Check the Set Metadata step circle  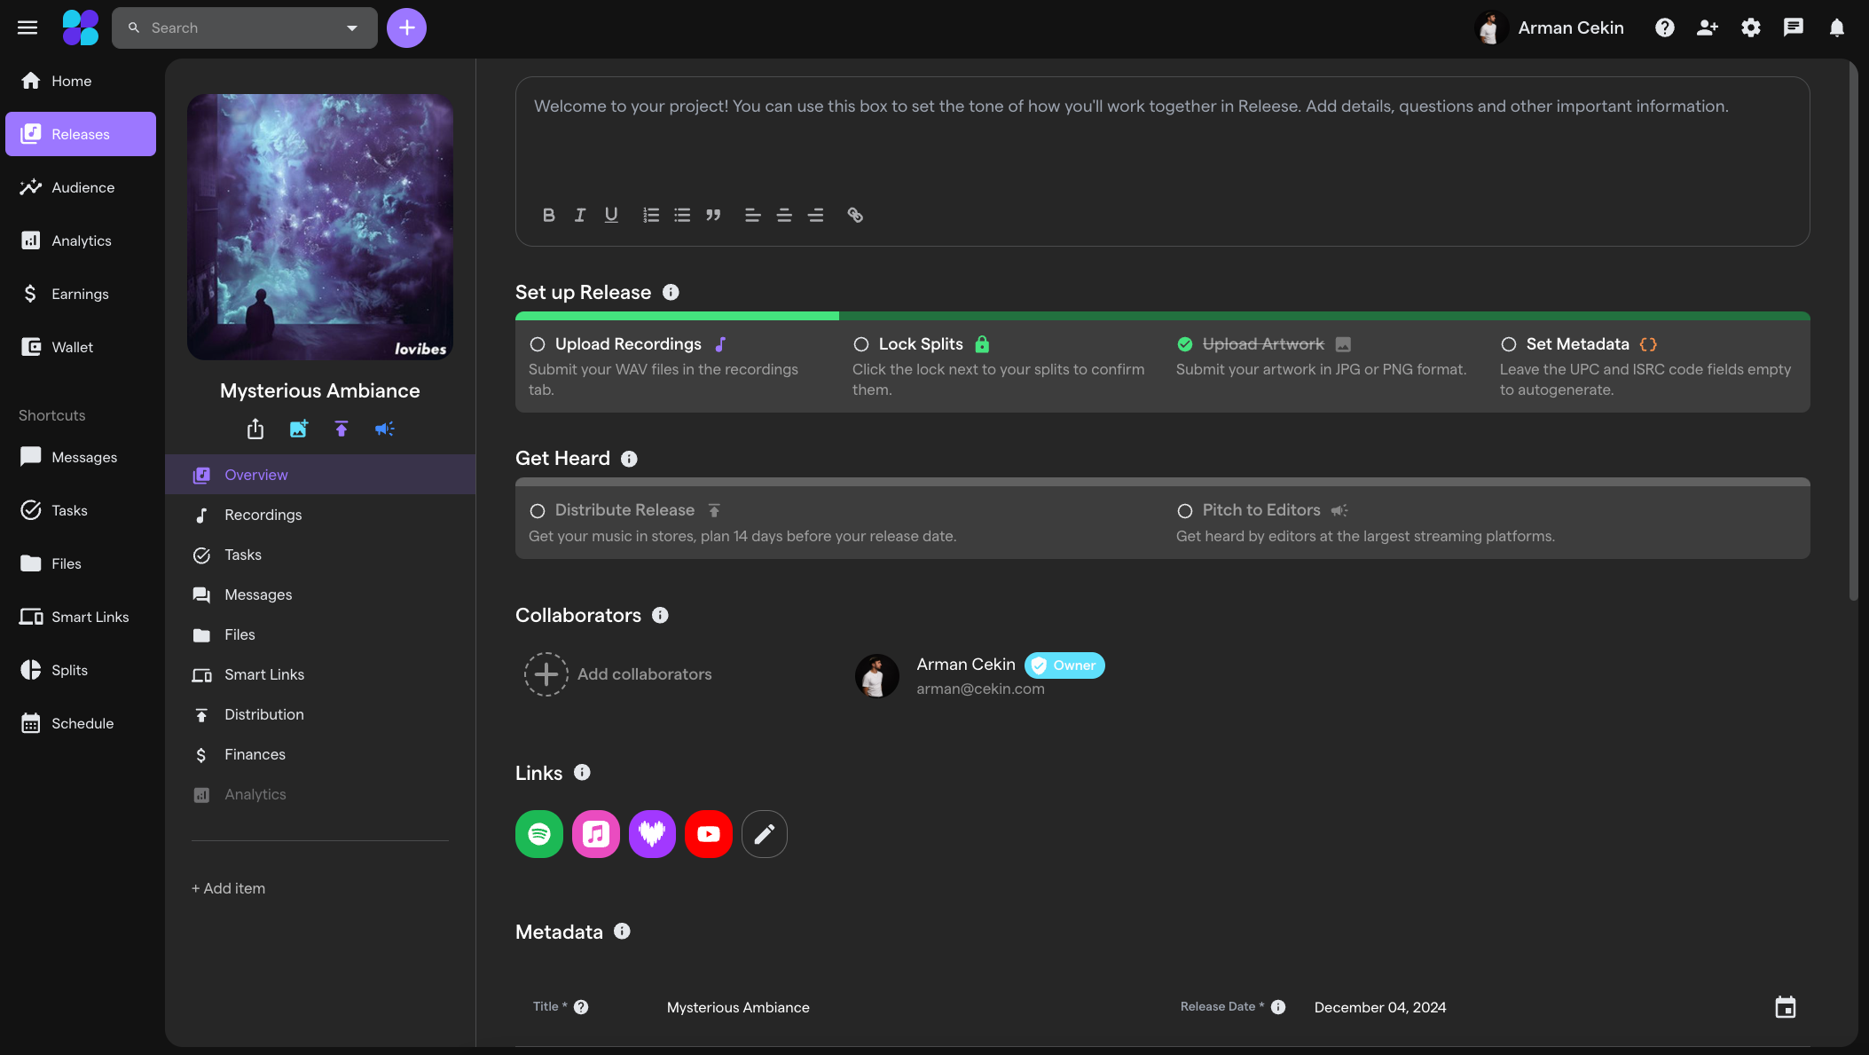click(x=1510, y=344)
